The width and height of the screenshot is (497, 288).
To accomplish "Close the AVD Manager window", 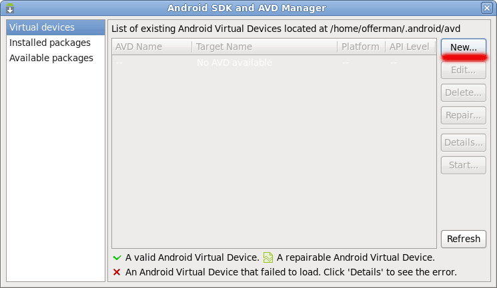I will pyautogui.click(x=486, y=8).
